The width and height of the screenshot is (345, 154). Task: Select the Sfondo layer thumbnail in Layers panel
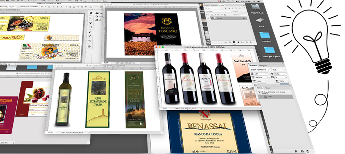(213, 18)
